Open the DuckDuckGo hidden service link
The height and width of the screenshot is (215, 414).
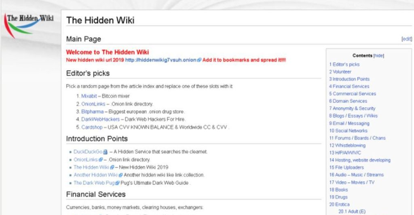pos(88,152)
